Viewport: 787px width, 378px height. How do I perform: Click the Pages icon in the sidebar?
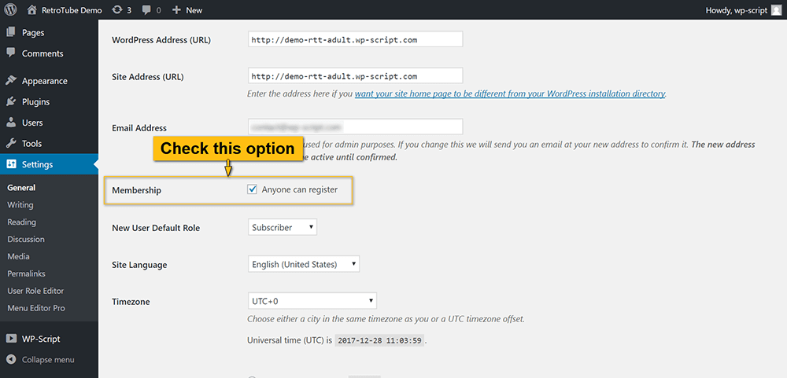pyautogui.click(x=10, y=32)
